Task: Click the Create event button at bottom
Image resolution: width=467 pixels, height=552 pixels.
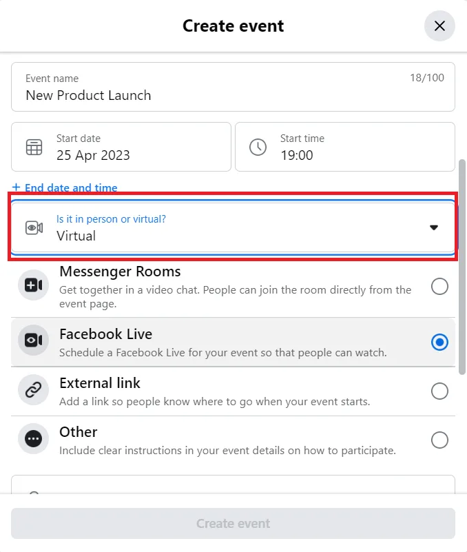Action: (x=233, y=524)
